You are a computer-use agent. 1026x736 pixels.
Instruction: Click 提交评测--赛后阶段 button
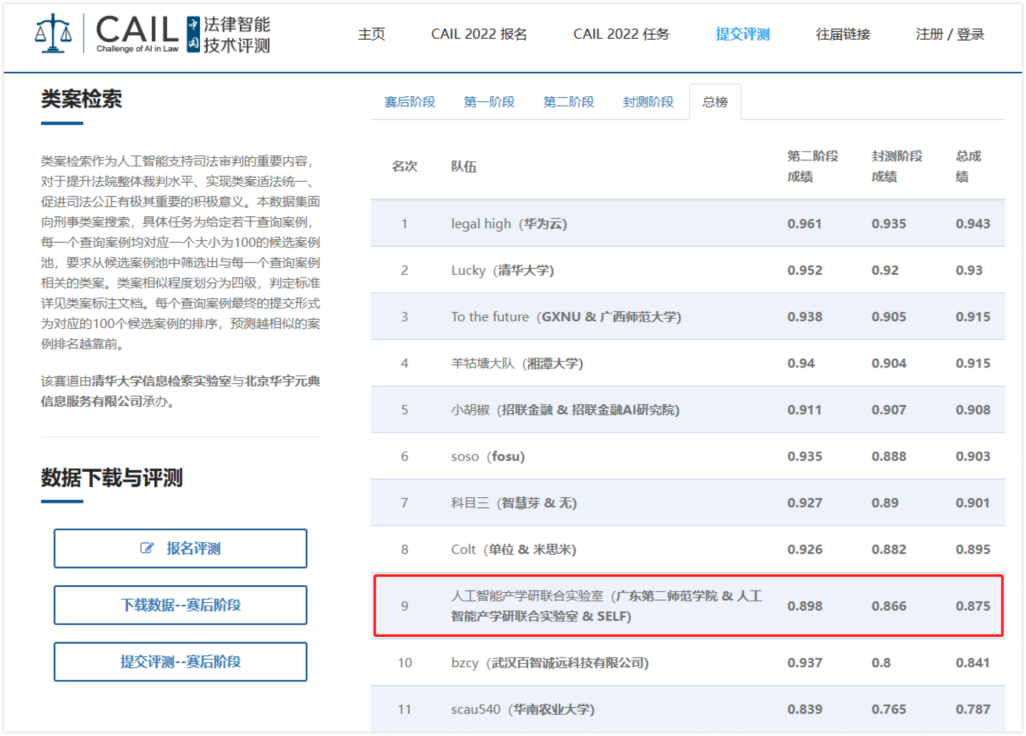(180, 661)
